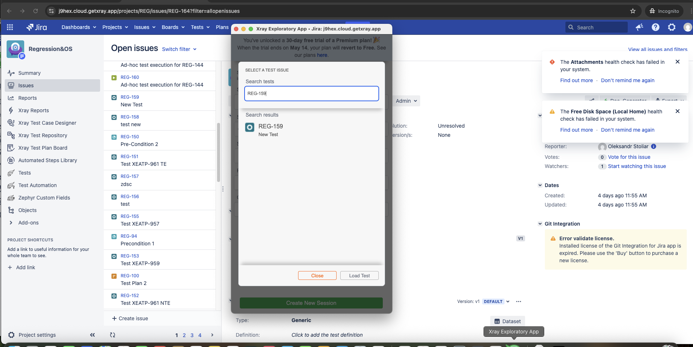Open the Jira app switcher grid icon
This screenshot has height=347, width=693.
tap(10, 27)
